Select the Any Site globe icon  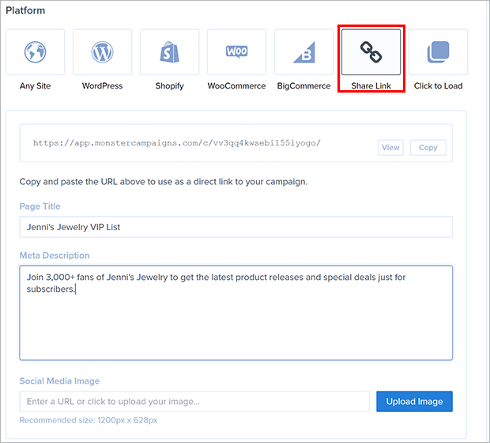pos(35,52)
